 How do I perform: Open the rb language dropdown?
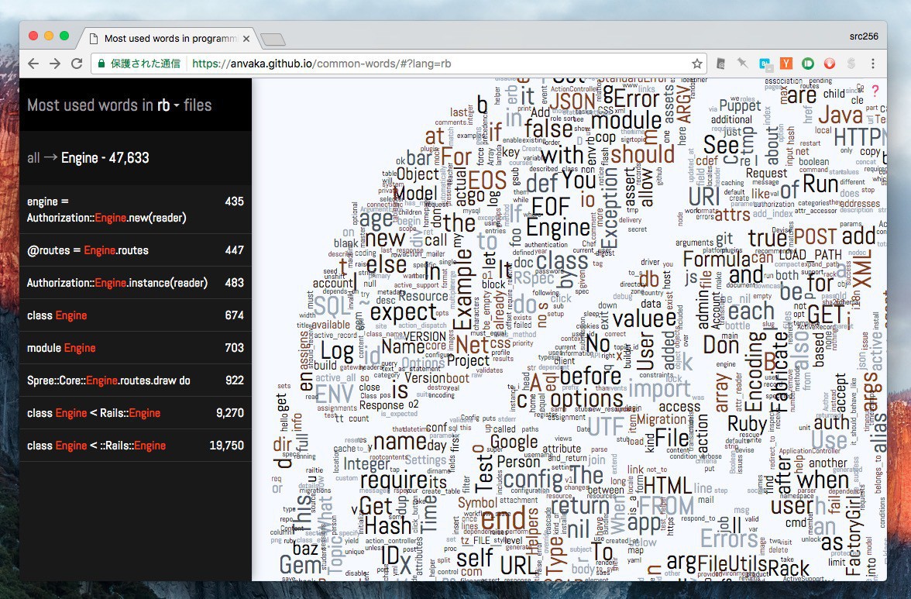(x=168, y=105)
